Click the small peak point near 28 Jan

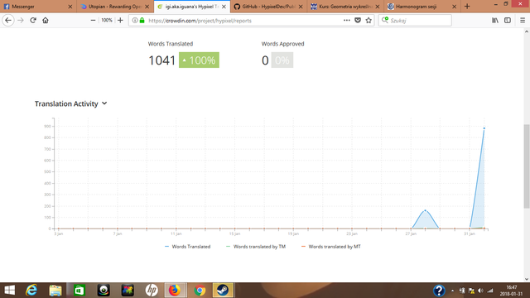click(425, 210)
